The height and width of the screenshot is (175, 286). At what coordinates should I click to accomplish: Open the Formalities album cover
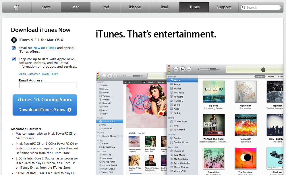pos(214,158)
